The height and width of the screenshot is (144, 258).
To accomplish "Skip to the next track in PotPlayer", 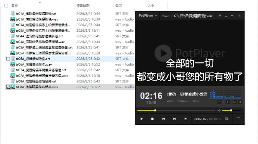I will point(174,119).
